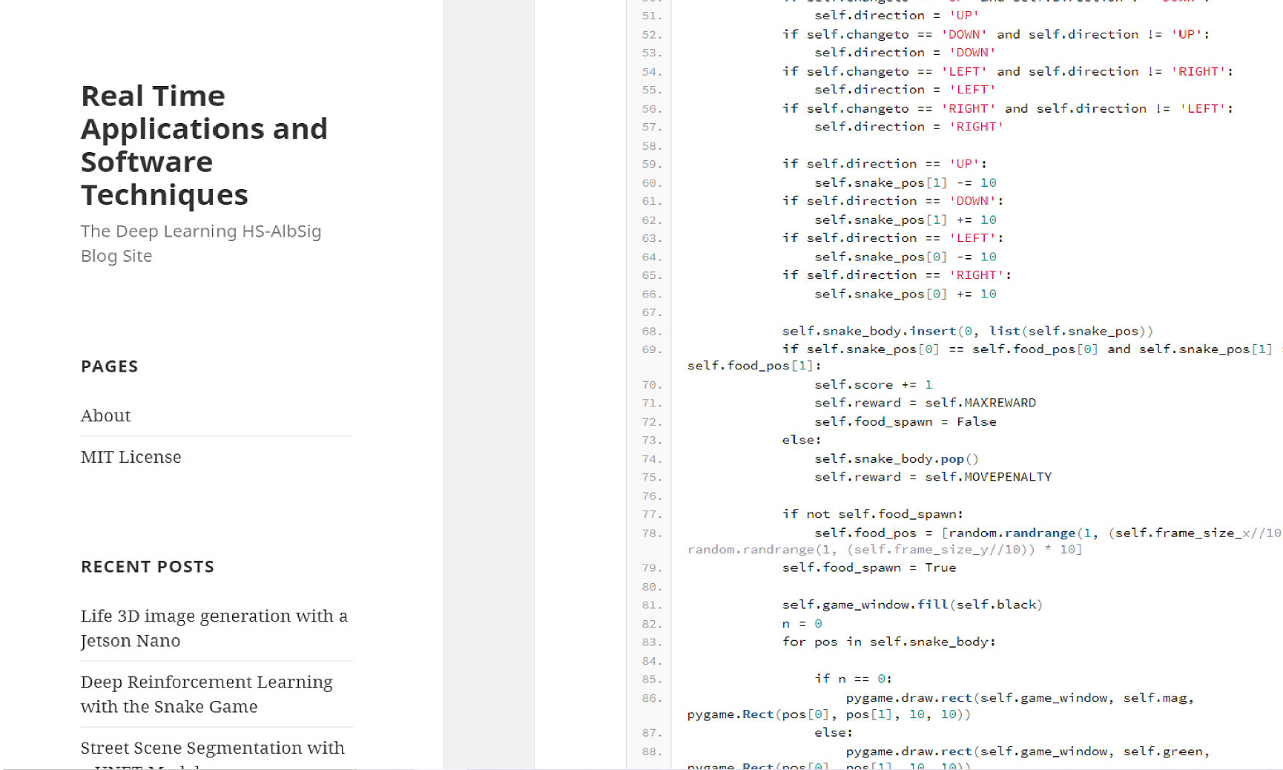Click code line self.direction = 'DOWN'
1283x770 pixels.
pyautogui.click(x=905, y=53)
